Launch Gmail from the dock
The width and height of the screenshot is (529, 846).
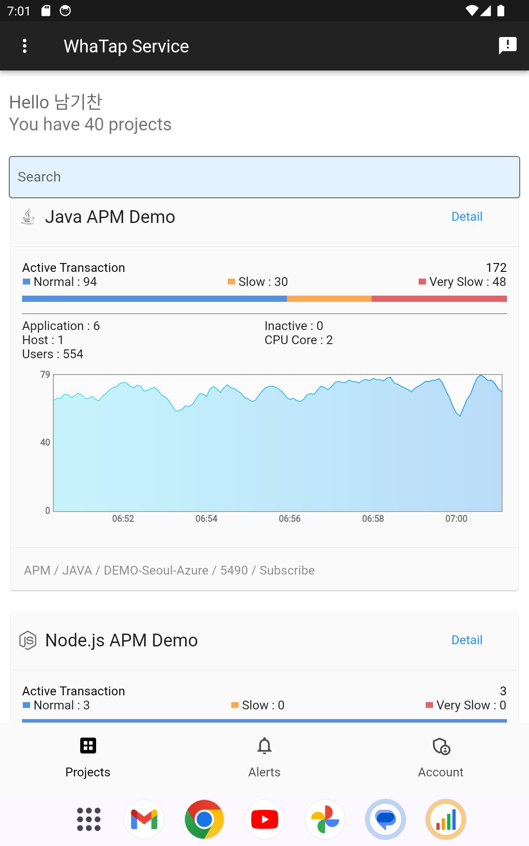coord(144,820)
